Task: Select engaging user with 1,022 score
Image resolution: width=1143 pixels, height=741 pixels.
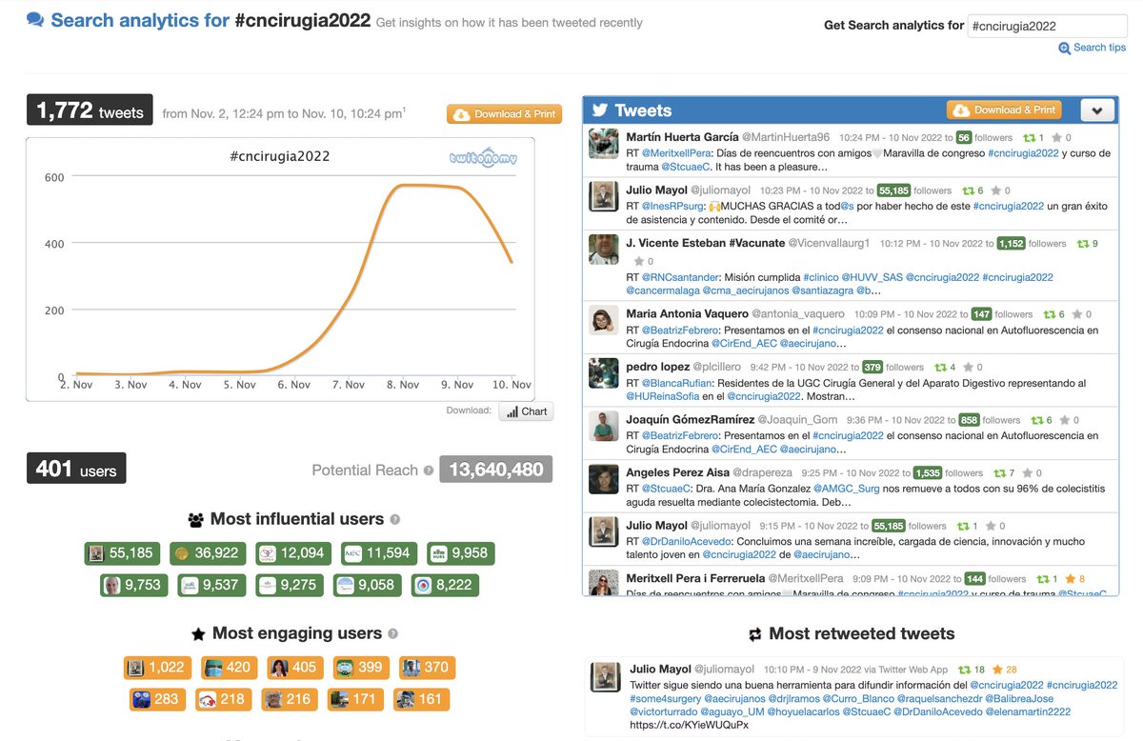Action: [157, 668]
